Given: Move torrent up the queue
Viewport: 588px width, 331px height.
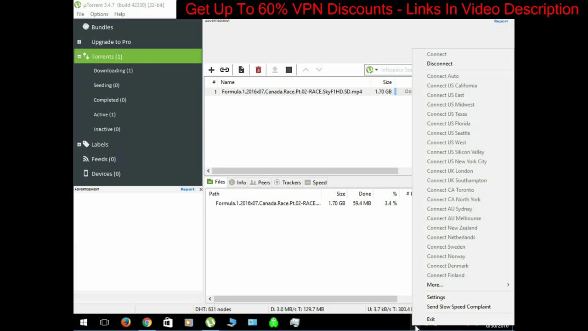Looking at the screenshot, I should point(305,70).
